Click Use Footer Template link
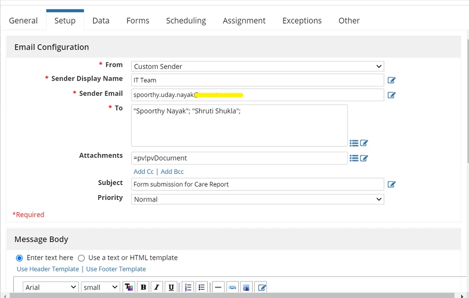469x298 pixels. tap(116, 269)
